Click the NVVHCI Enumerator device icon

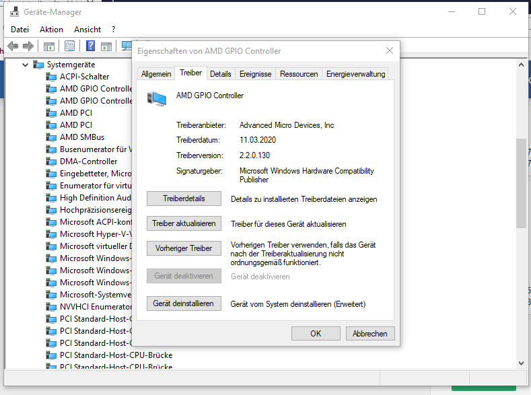(x=51, y=307)
